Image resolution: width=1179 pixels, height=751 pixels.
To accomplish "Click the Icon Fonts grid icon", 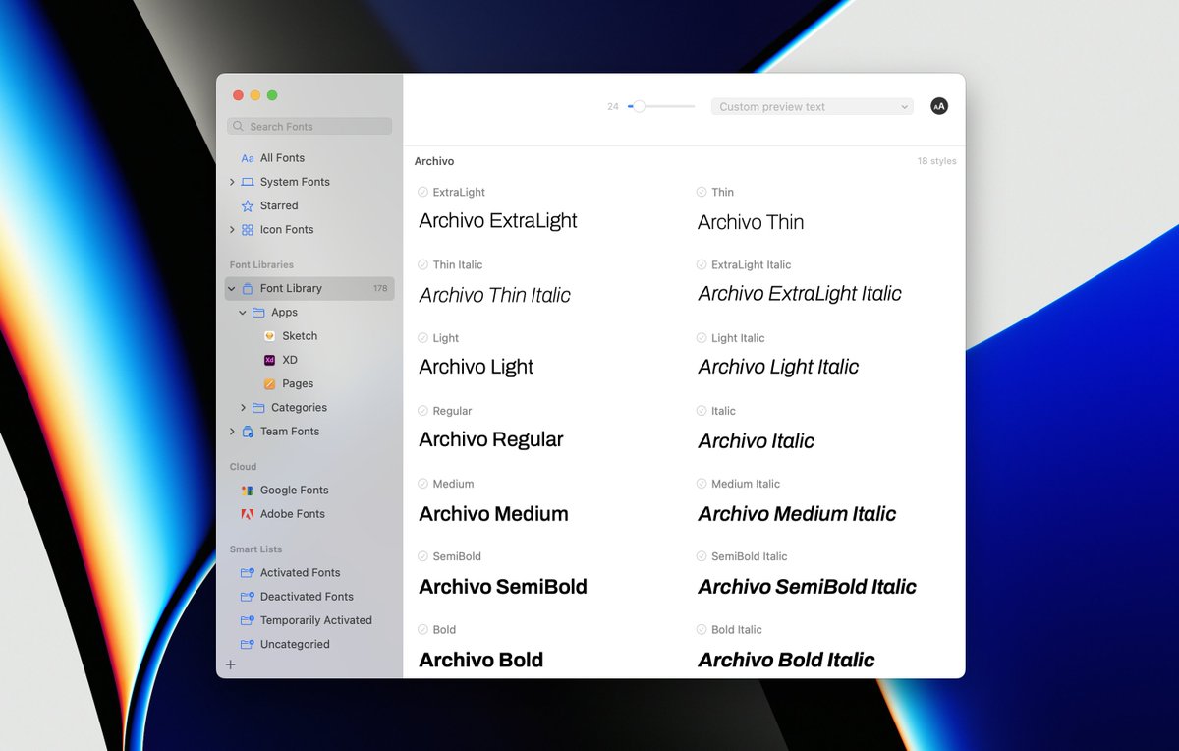I will coord(248,230).
